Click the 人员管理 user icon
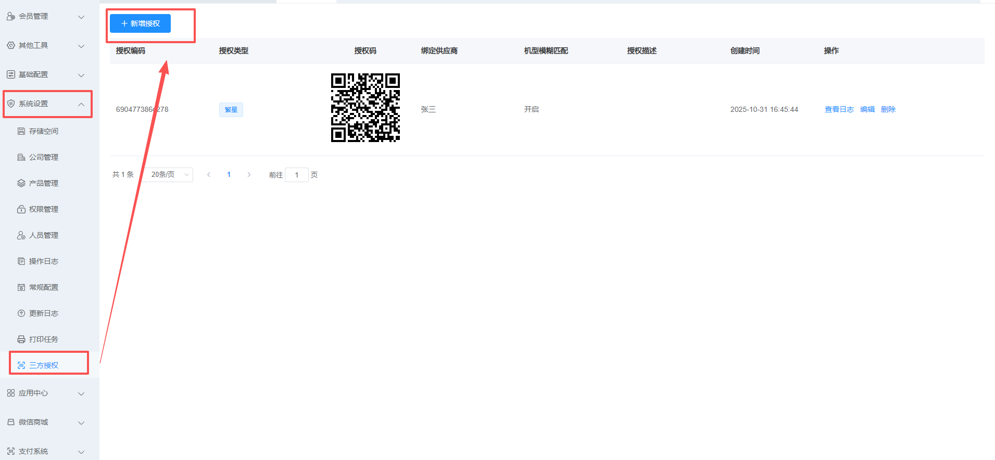995x460 pixels. 21,235
